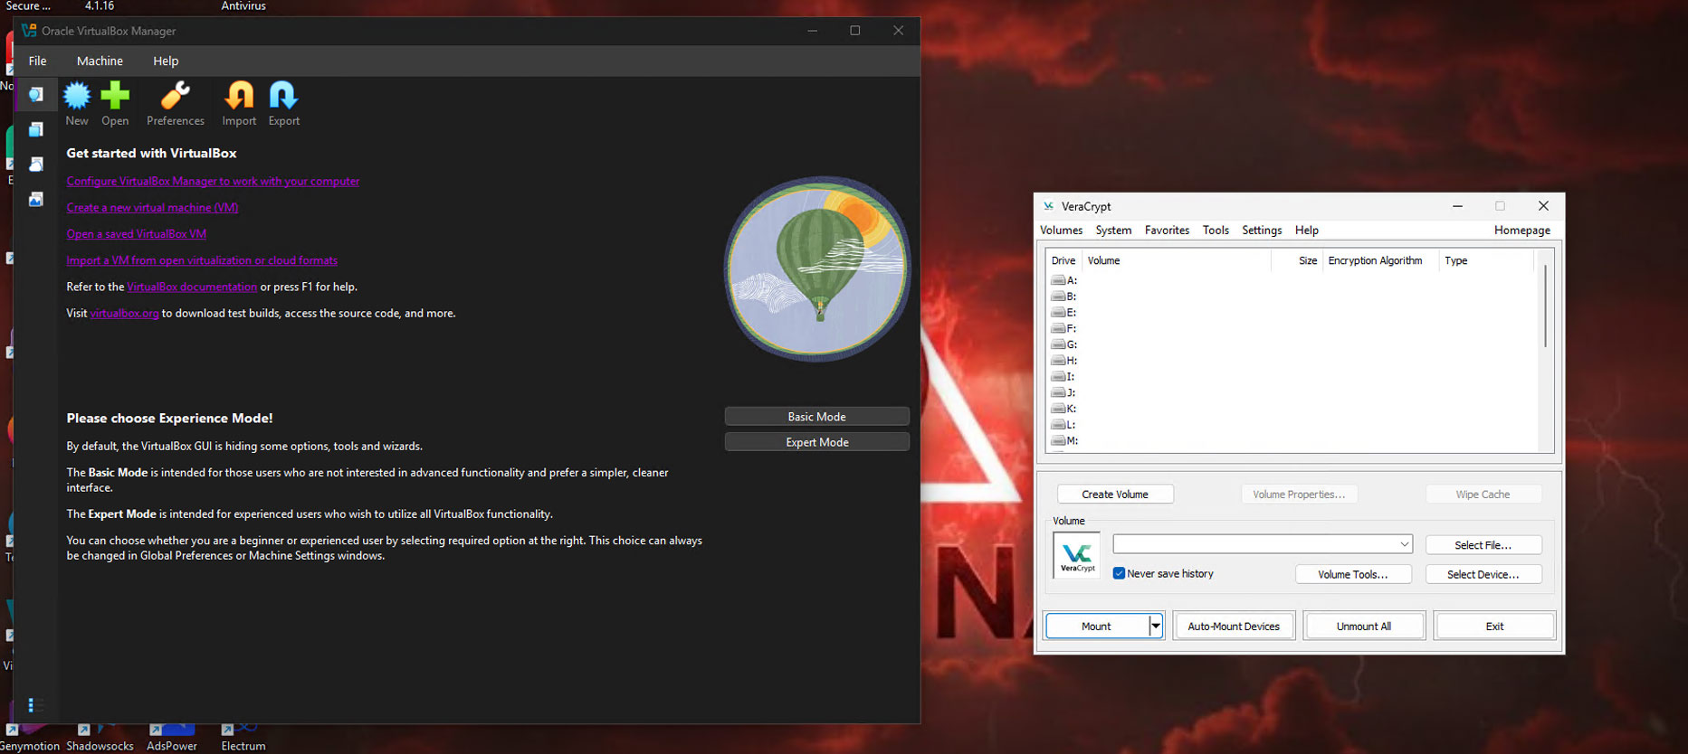The width and height of the screenshot is (1688, 754).
Task: Select the cloud icon in VirtualBox sidebar
Action: coord(36,164)
